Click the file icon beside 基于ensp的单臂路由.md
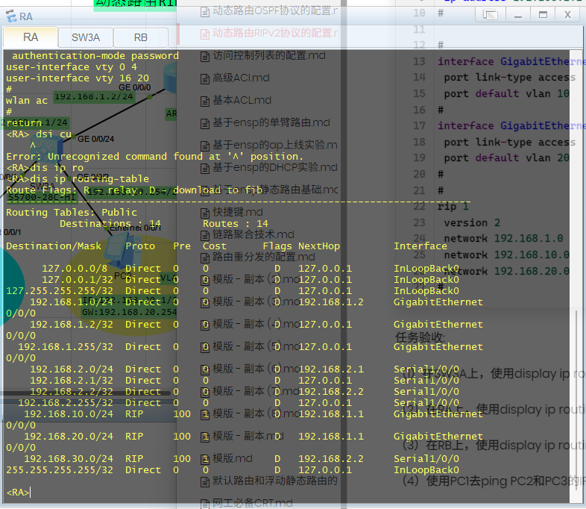 tap(205, 123)
